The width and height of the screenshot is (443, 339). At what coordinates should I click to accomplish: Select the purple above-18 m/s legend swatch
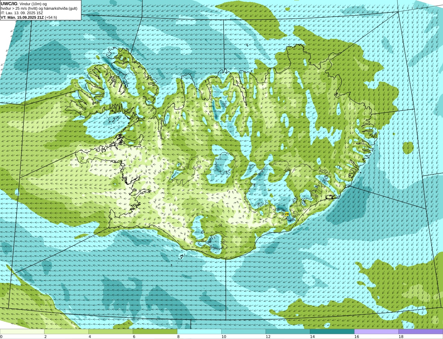point(421,331)
